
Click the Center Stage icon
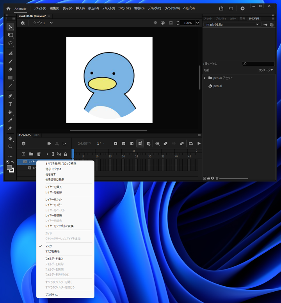tap(155, 23)
